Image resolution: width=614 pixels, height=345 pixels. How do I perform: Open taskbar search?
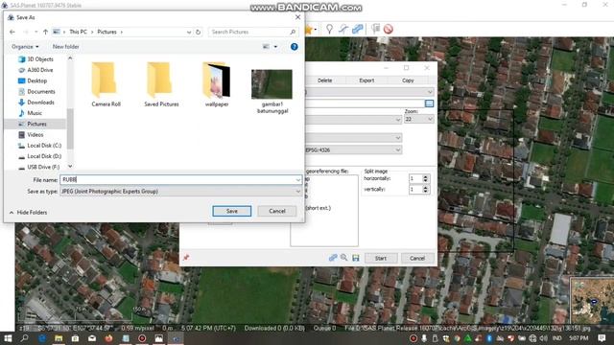pos(24,338)
